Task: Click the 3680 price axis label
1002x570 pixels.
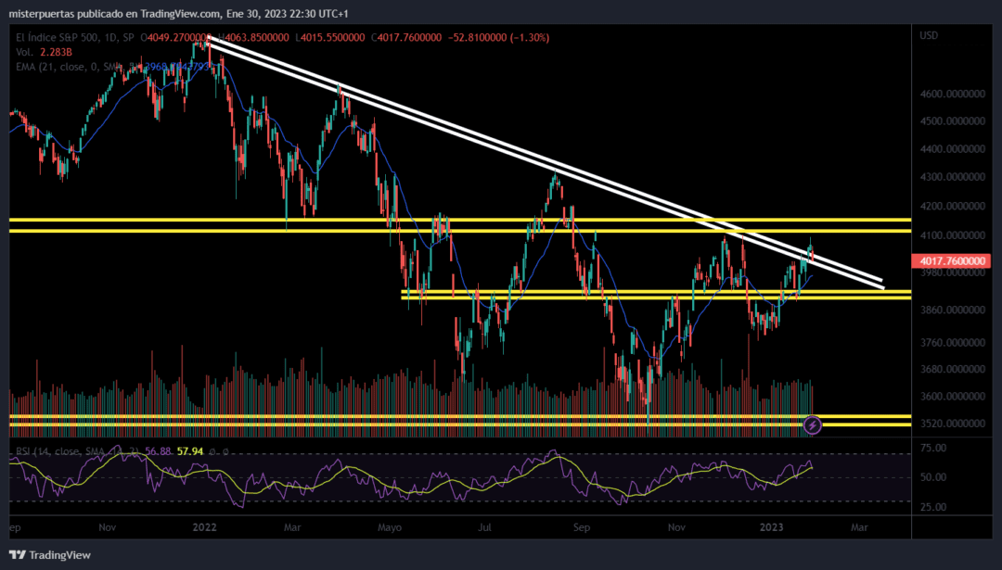Action: click(952, 369)
